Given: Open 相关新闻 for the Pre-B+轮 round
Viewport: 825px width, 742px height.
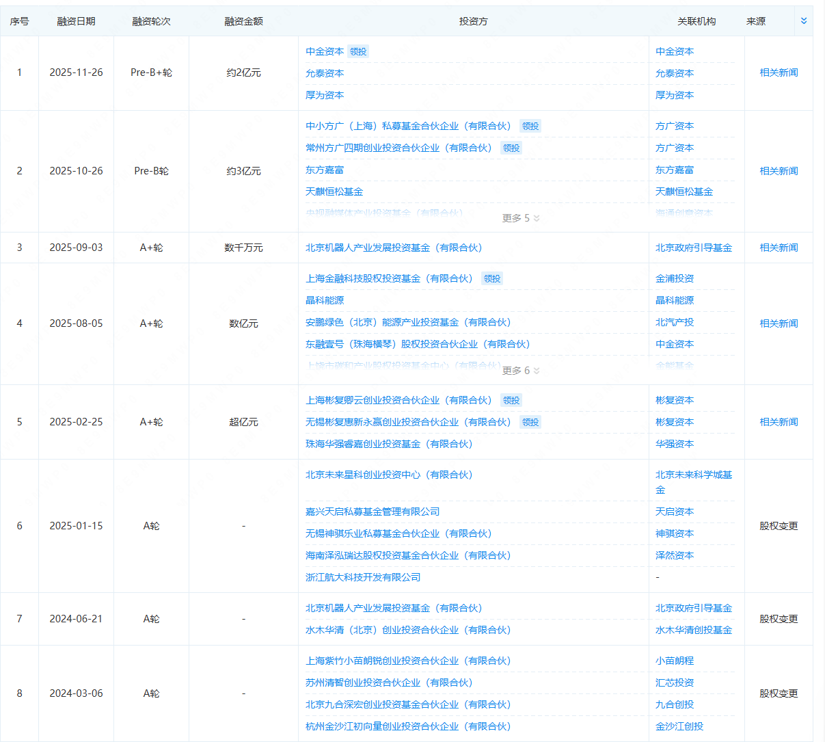Looking at the screenshot, I should tap(779, 72).
